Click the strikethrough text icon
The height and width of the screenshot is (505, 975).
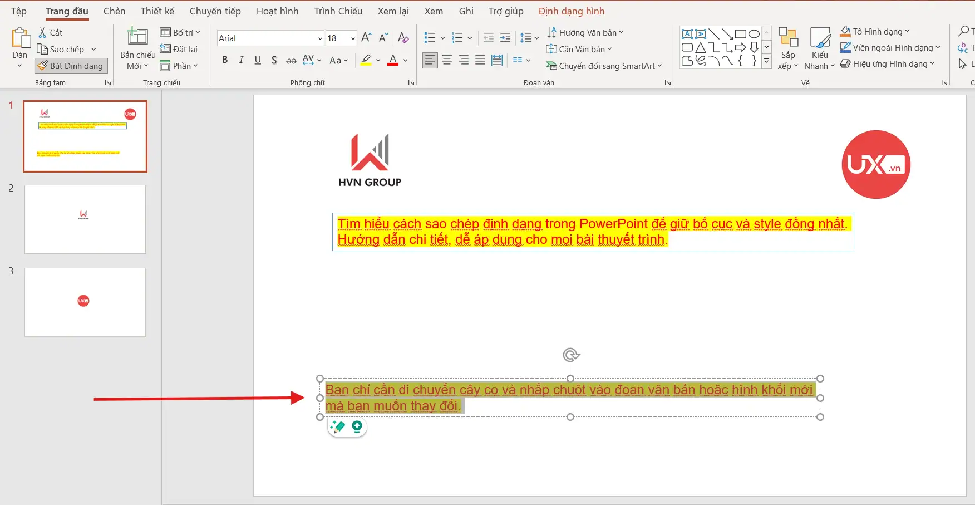tap(291, 60)
